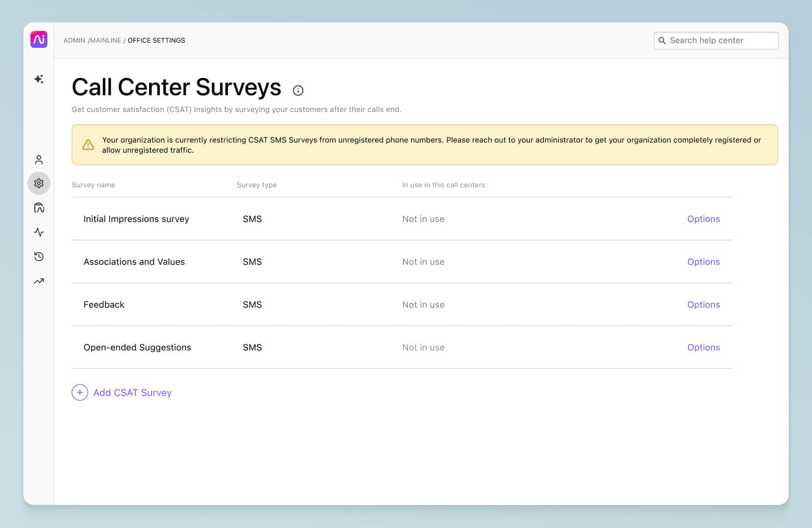This screenshot has width=812, height=528.
Task: Click the Add CSAT Survey link
Action: (132, 393)
